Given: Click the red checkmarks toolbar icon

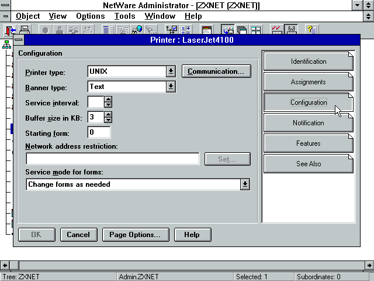Looking at the screenshot, I should click(x=276, y=30).
